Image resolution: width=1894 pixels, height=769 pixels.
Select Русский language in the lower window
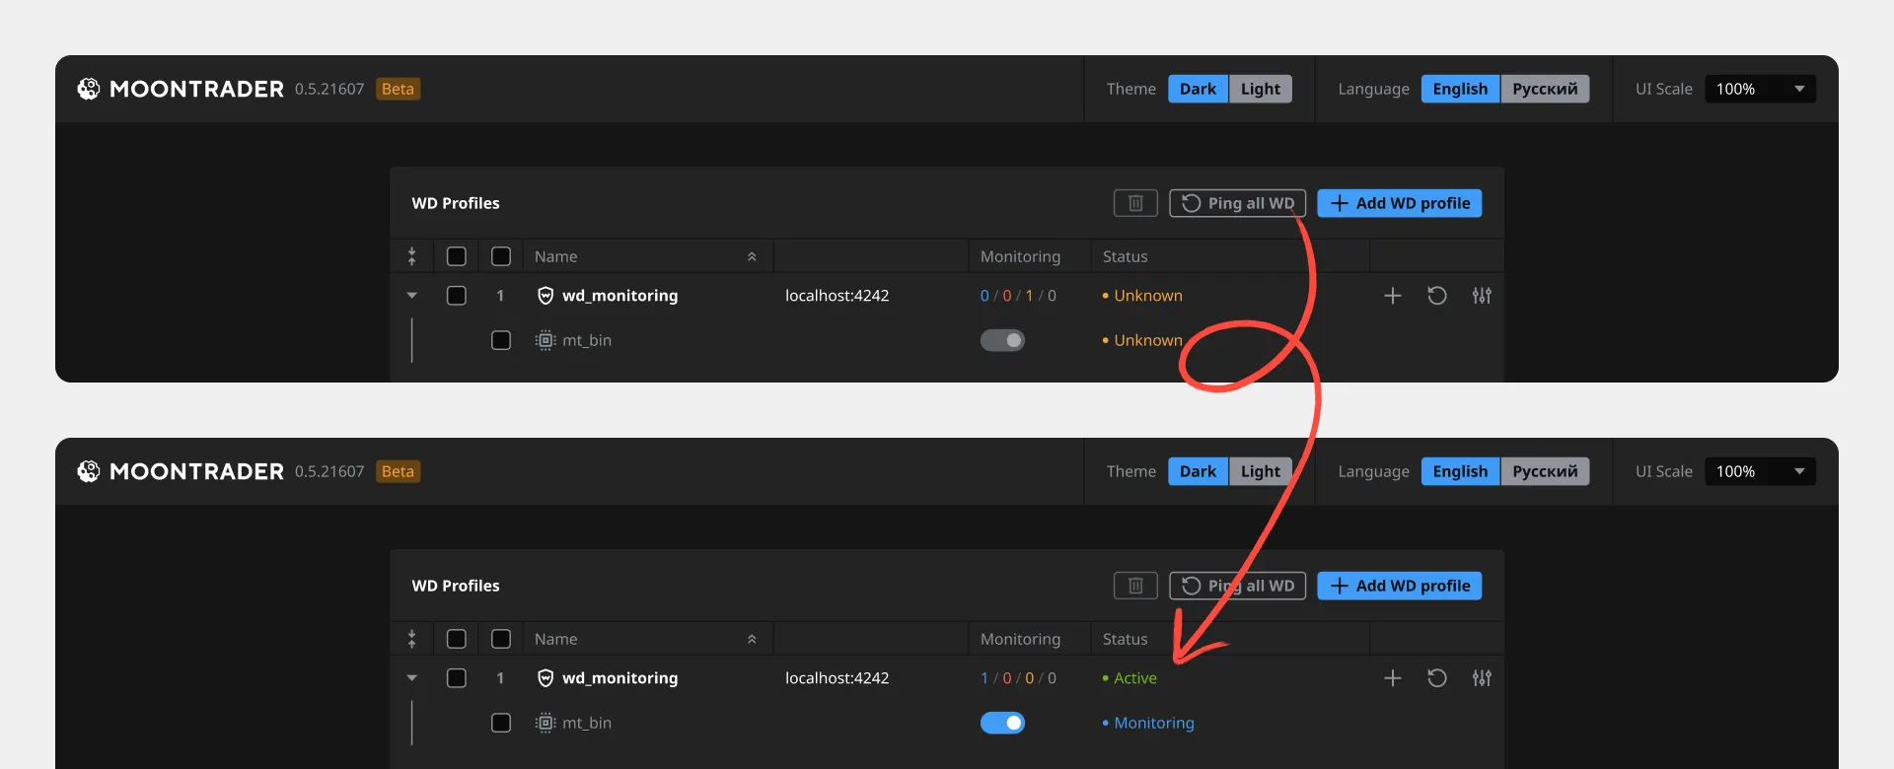tap(1545, 471)
